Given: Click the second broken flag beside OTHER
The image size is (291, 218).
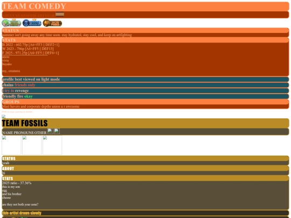Looking at the screenshot, I should 57,131.
